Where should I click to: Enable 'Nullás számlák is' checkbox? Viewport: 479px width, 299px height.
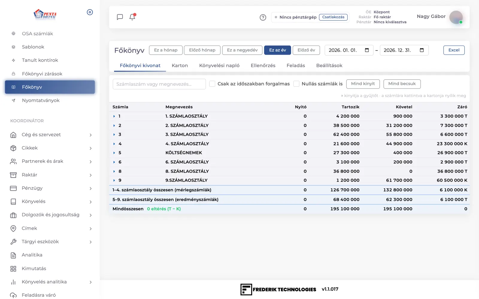tap(296, 84)
